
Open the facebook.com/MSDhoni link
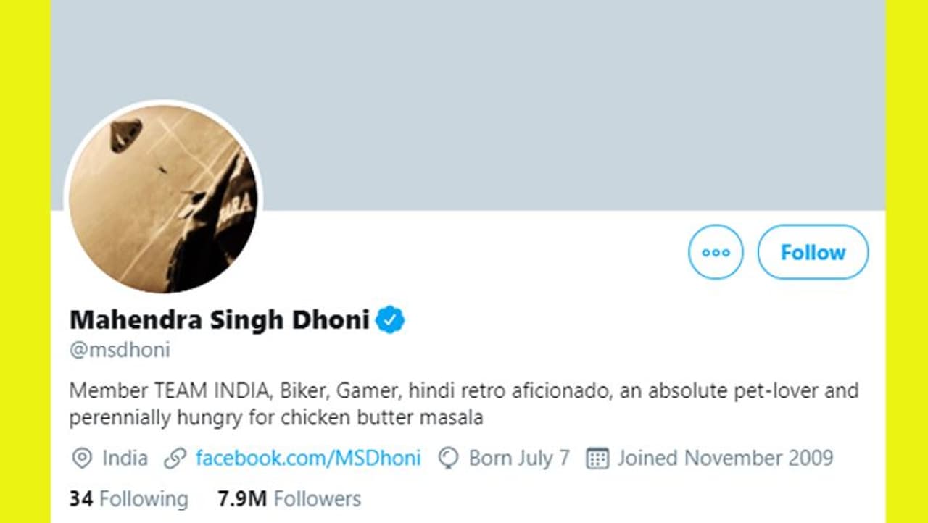coord(308,459)
